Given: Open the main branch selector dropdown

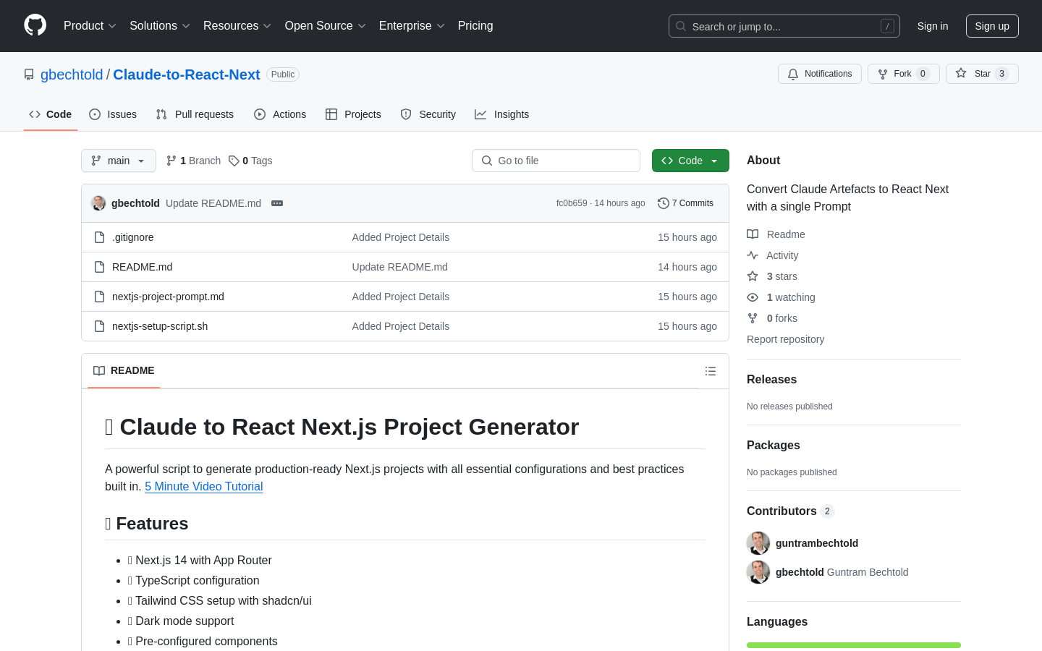Looking at the screenshot, I should tap(119, 161).
